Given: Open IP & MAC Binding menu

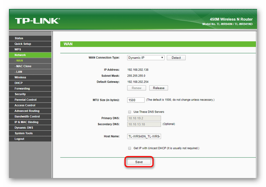Looking at the screenshot, I should (x=30, y=122).
